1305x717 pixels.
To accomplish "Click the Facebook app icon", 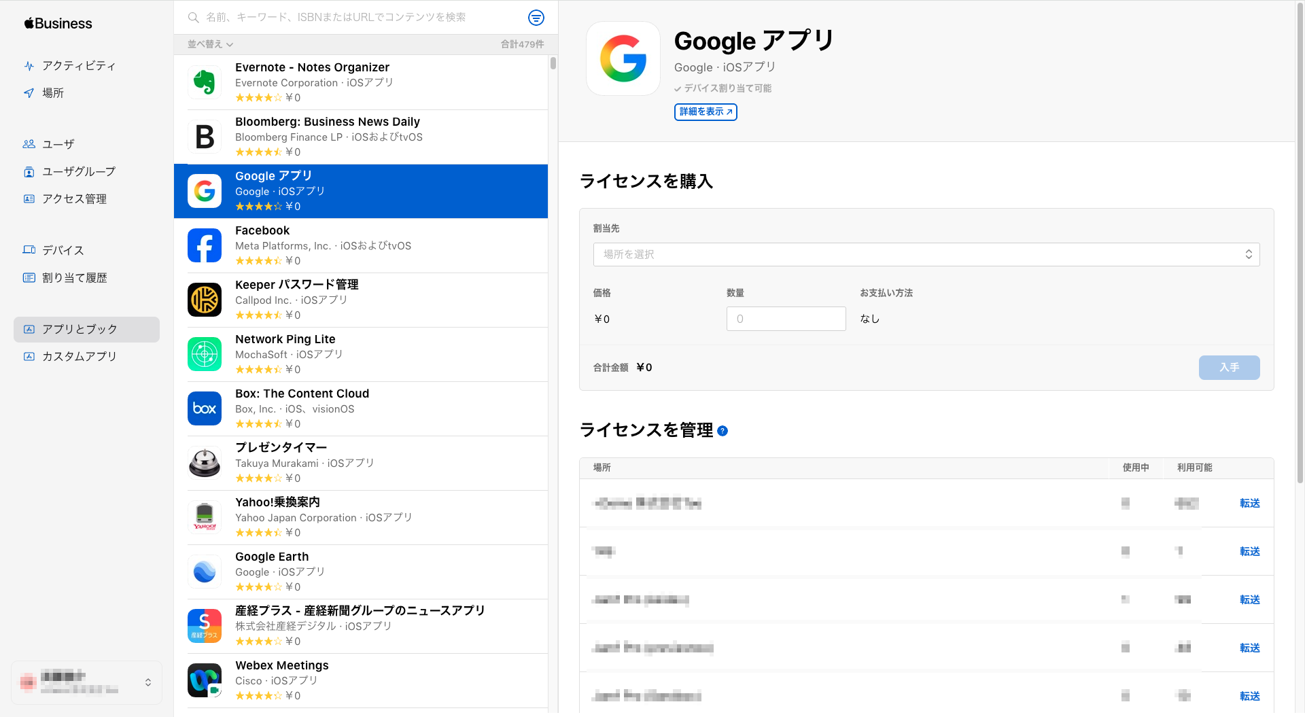I will coord(205,245).
